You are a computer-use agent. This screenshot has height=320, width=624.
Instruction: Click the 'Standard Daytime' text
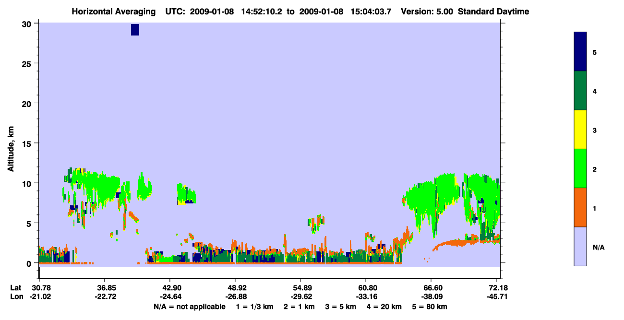click(493, 12)
